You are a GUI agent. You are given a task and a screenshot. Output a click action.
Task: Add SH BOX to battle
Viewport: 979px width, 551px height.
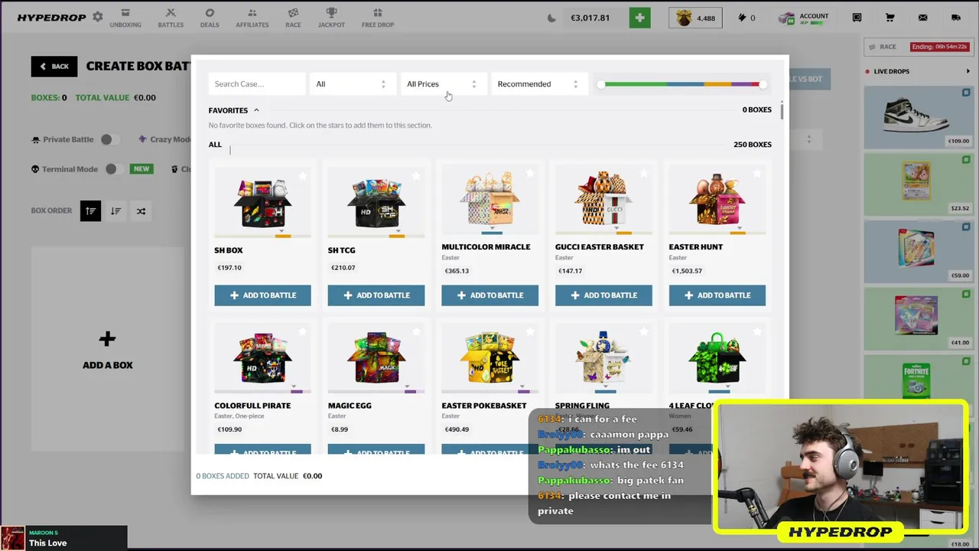click(x=262, y=295)
